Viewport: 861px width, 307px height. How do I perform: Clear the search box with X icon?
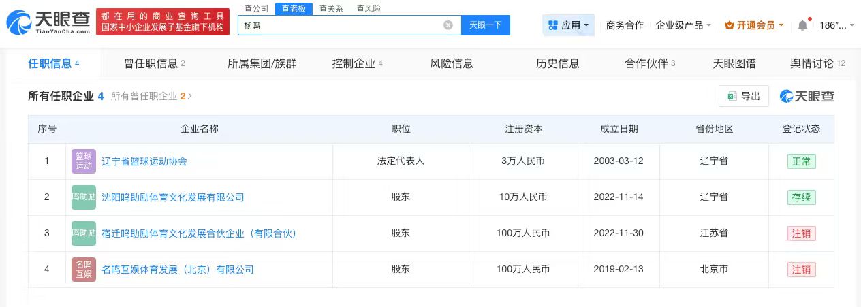click(448, 25)
